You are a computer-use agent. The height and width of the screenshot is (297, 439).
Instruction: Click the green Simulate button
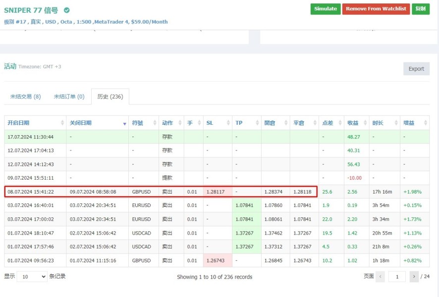(x=326, y=9)
